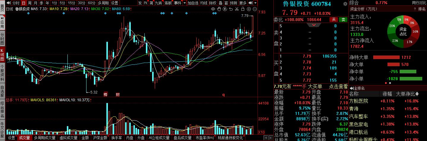Click the undo arrow icon above the chart

(231, 9)
